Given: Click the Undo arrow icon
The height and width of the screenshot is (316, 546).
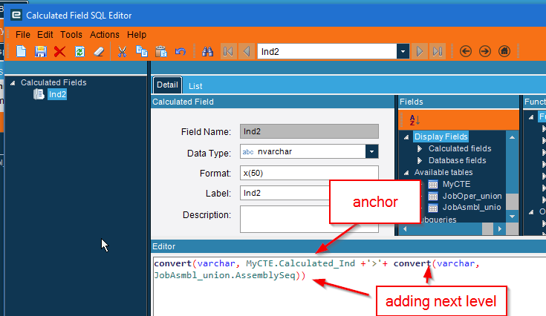Looking at the screenshot, I should point(181,52).
